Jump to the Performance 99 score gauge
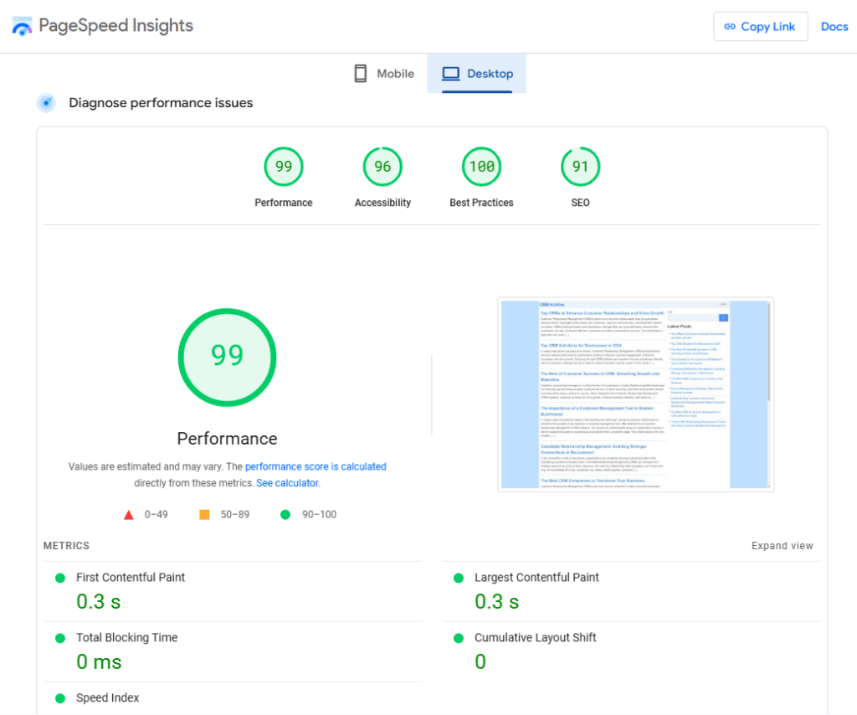The image size is (857, 715). click(284, 166)
